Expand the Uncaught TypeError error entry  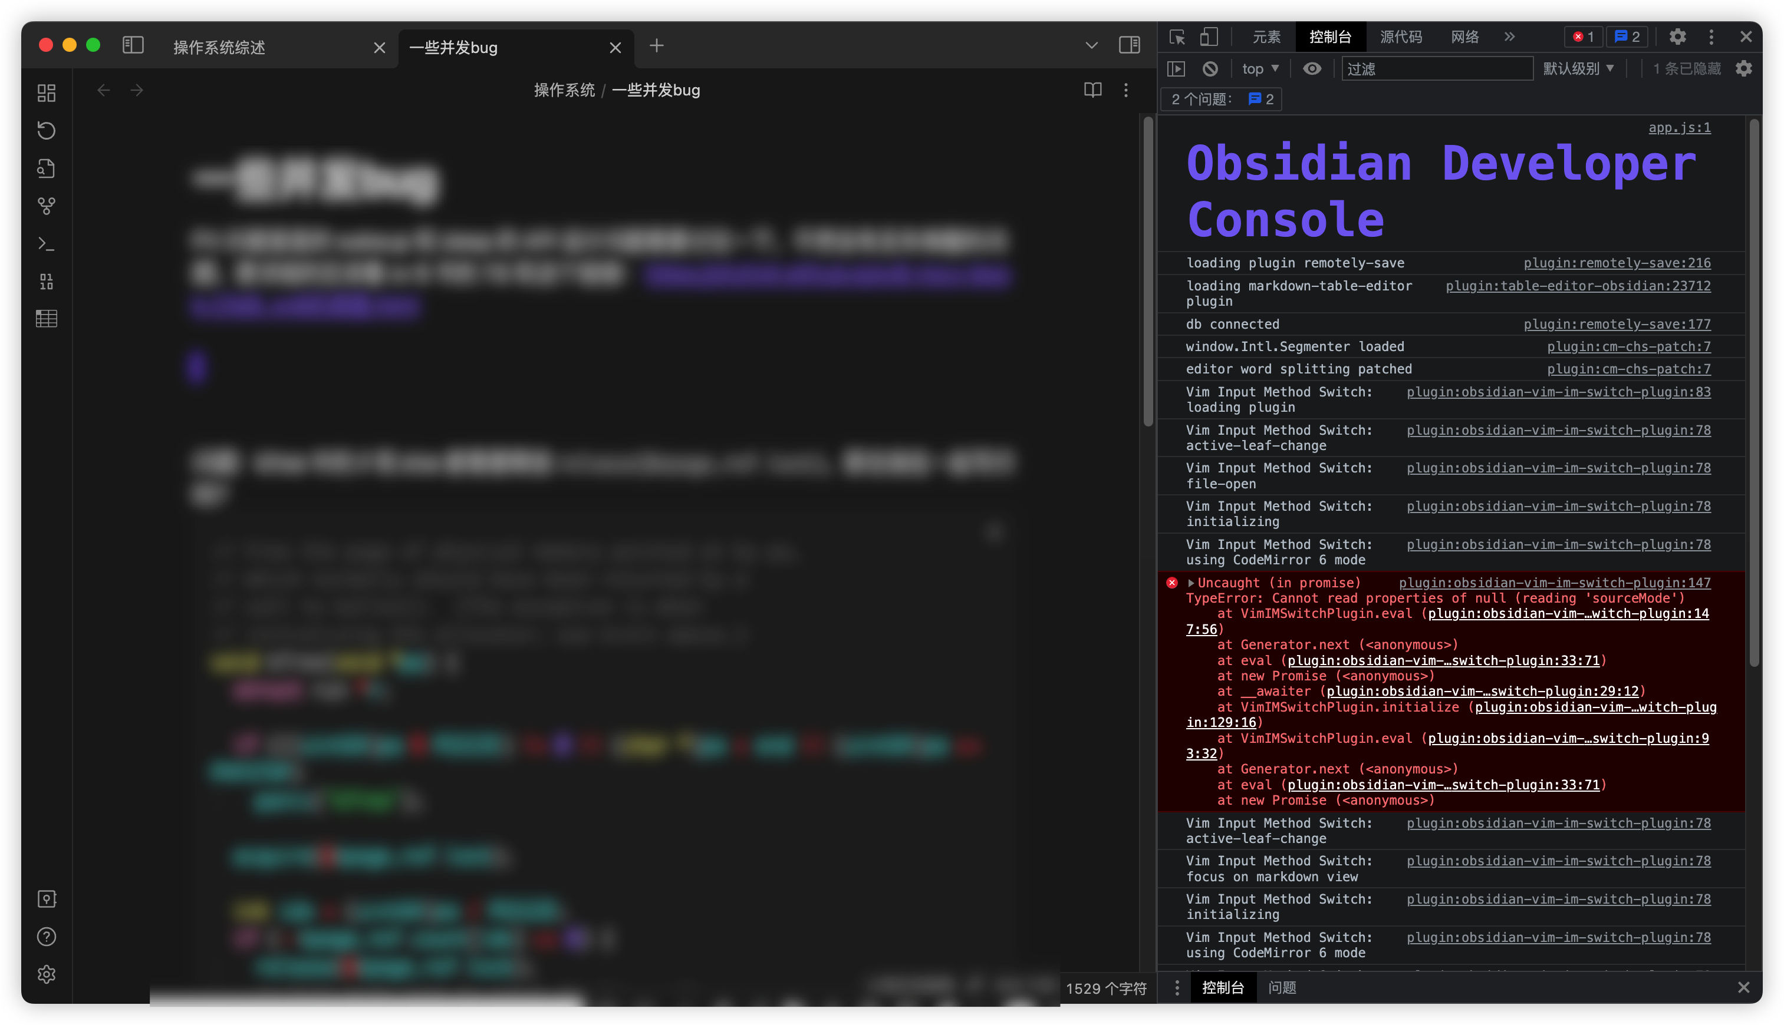point(1191,583)
